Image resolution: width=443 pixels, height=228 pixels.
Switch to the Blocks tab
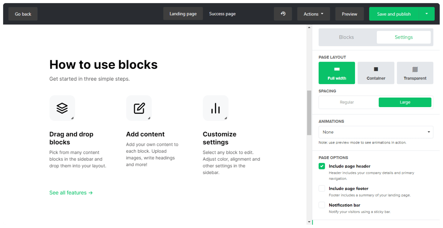pyautogui.click(x=346, y=37)
